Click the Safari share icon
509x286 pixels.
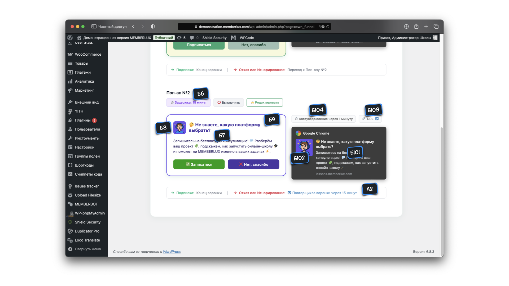(416, 26)
